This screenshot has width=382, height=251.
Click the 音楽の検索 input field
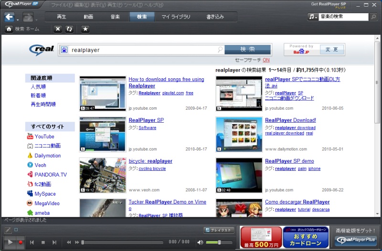tap(343, 17)
